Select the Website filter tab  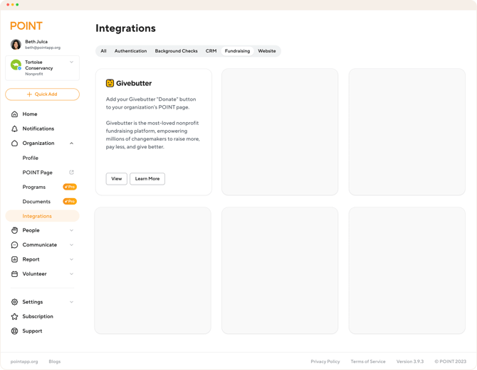click(x=267, y=51)
